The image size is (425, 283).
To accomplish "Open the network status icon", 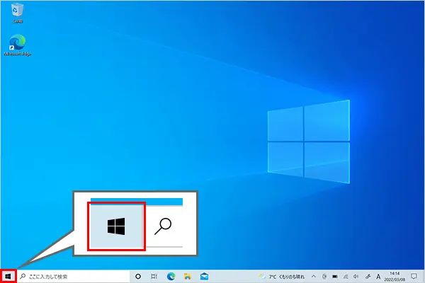I will point(346,277).
